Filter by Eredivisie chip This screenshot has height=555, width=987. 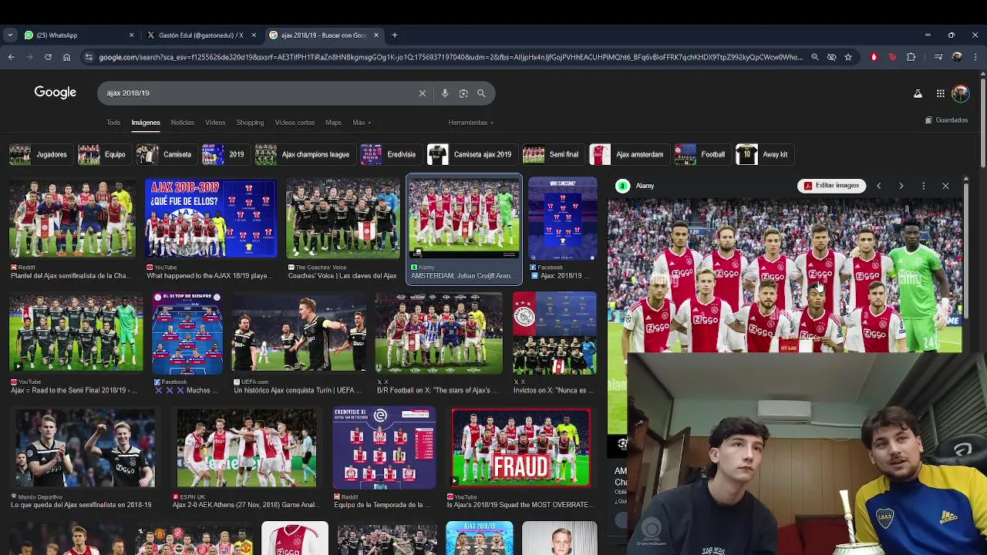click(389, 154)
